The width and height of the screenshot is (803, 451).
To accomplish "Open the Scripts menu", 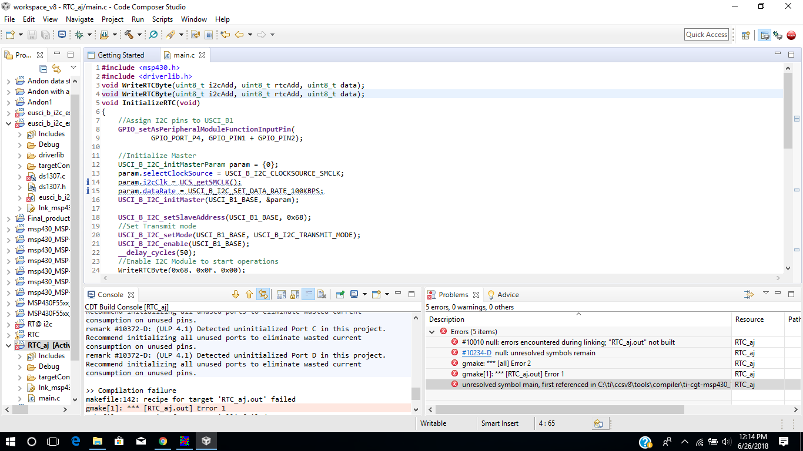I will point(162,19).
